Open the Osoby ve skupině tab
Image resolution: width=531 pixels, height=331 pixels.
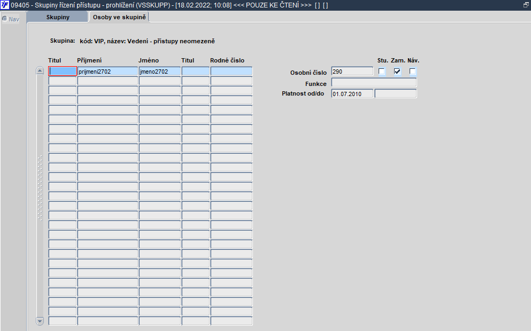coord(119,17)
